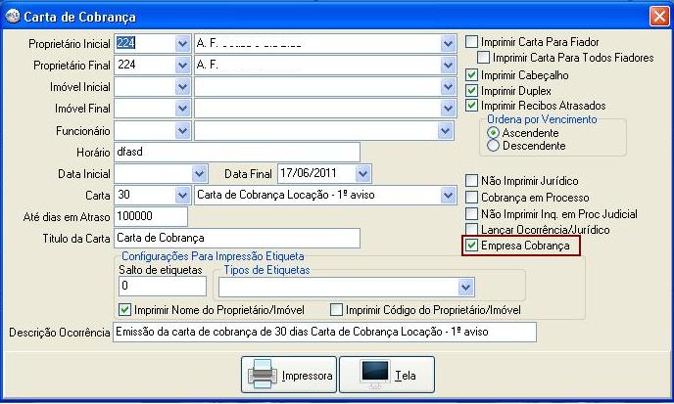Open the Funcionário code dropdown

tap(181, 130)
